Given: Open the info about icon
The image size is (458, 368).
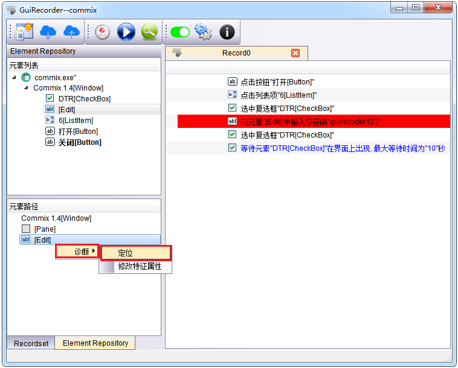Looking at the screenshot, I should pyautogui.click(x=227, y=32).
